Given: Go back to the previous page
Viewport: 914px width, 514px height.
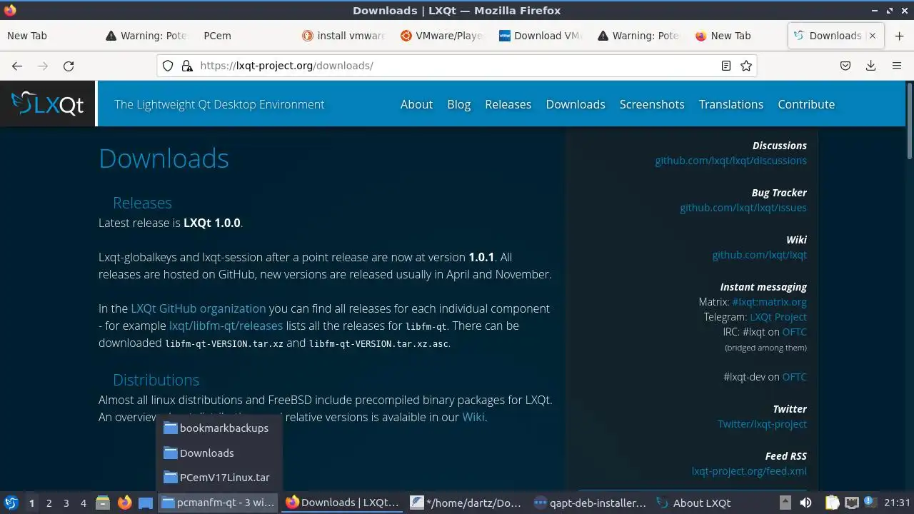Looking at the screenshot, I should (17, 66).
